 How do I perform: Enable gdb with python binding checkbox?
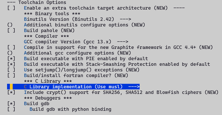(x=11, y=109)
